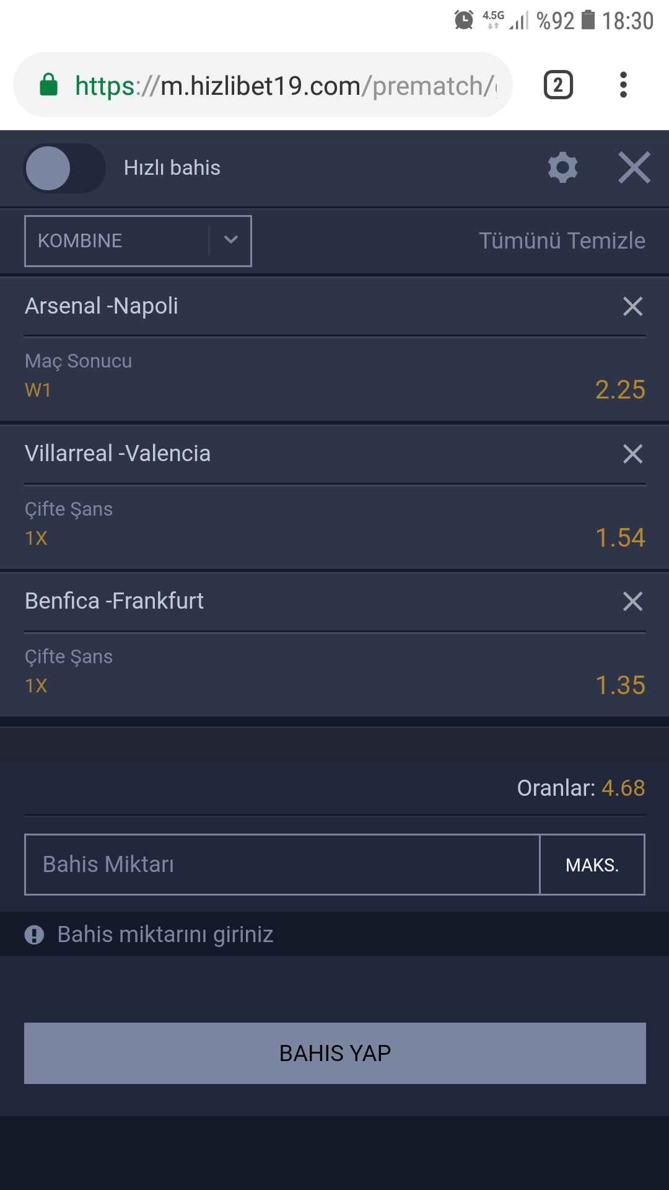
Task: Expand the dropdown chevron next to KOMBINE
Action: tap(230, 240)
